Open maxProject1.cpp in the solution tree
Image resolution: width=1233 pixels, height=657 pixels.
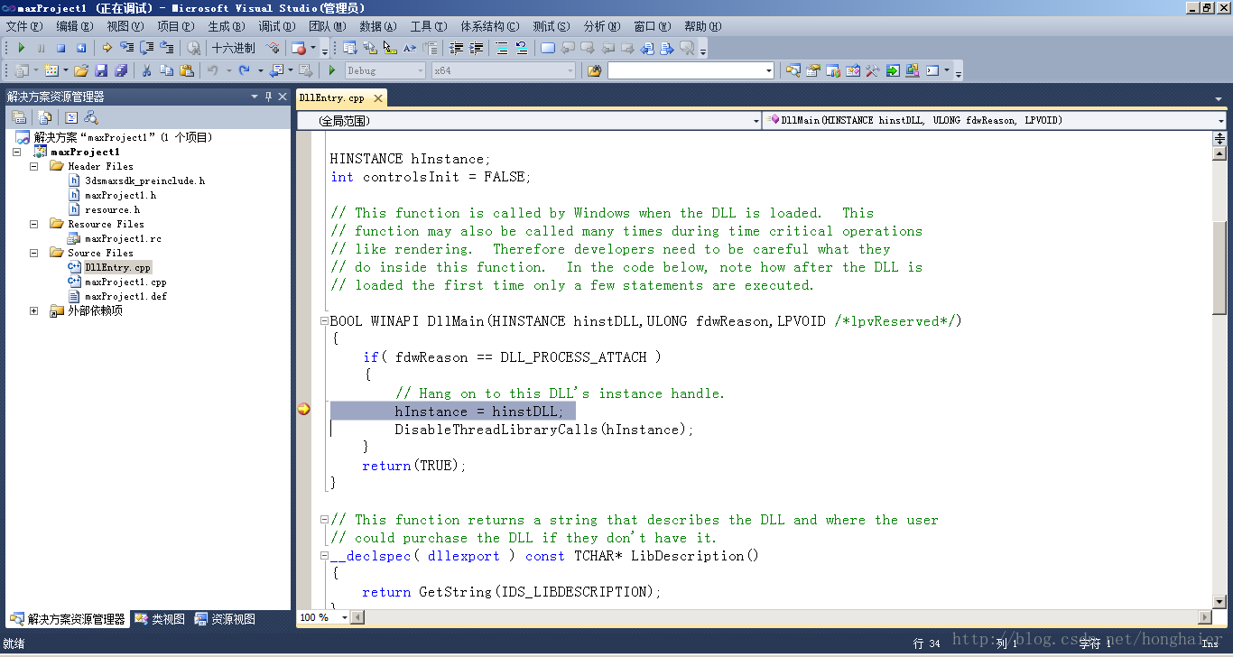pyautogui.click(x=125, y=282)
